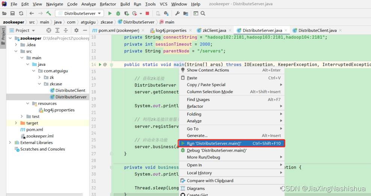
Task: Expand the test folder
Action: pos(22,116)
